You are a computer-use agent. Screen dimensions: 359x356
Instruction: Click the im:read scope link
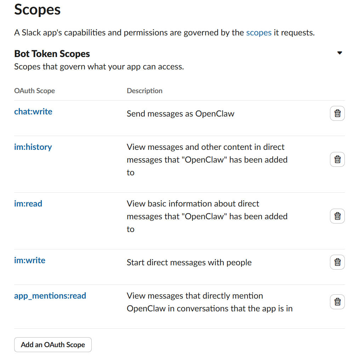coord(28,204)
